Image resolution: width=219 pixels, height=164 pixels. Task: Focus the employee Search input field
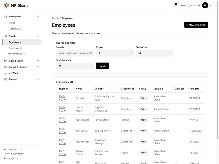(75, 53)
